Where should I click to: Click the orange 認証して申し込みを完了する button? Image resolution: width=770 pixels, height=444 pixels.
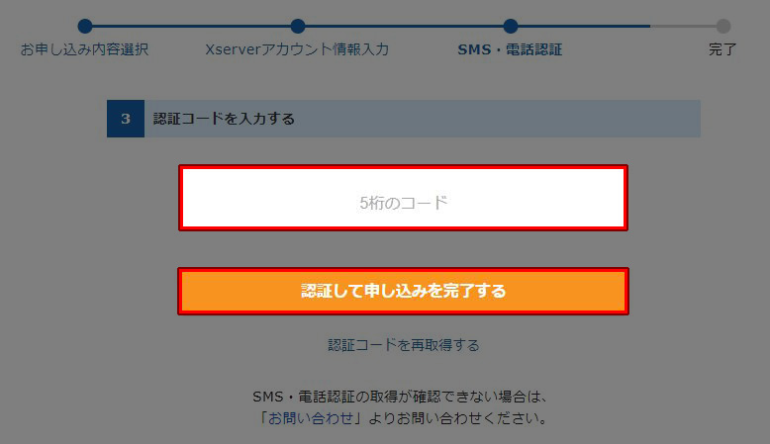(403, 291)
